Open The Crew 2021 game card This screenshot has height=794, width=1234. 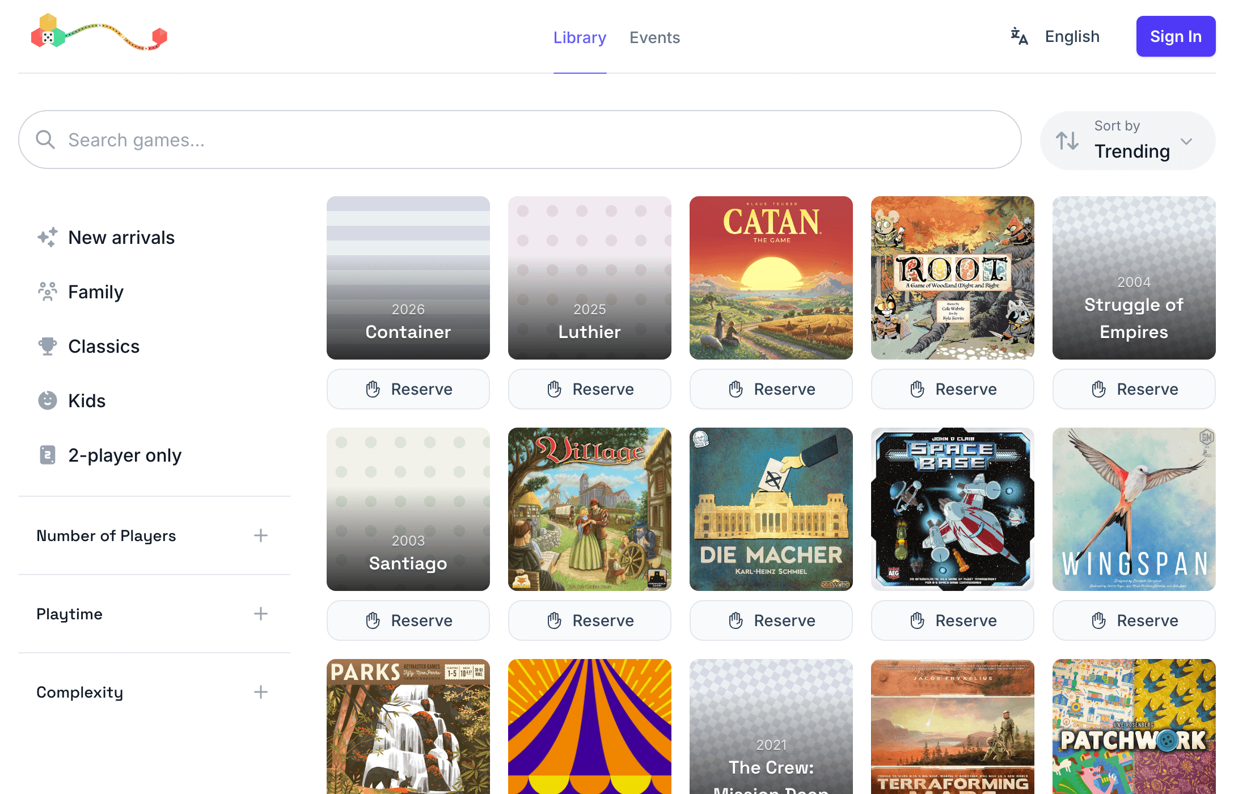click(771, 727)
